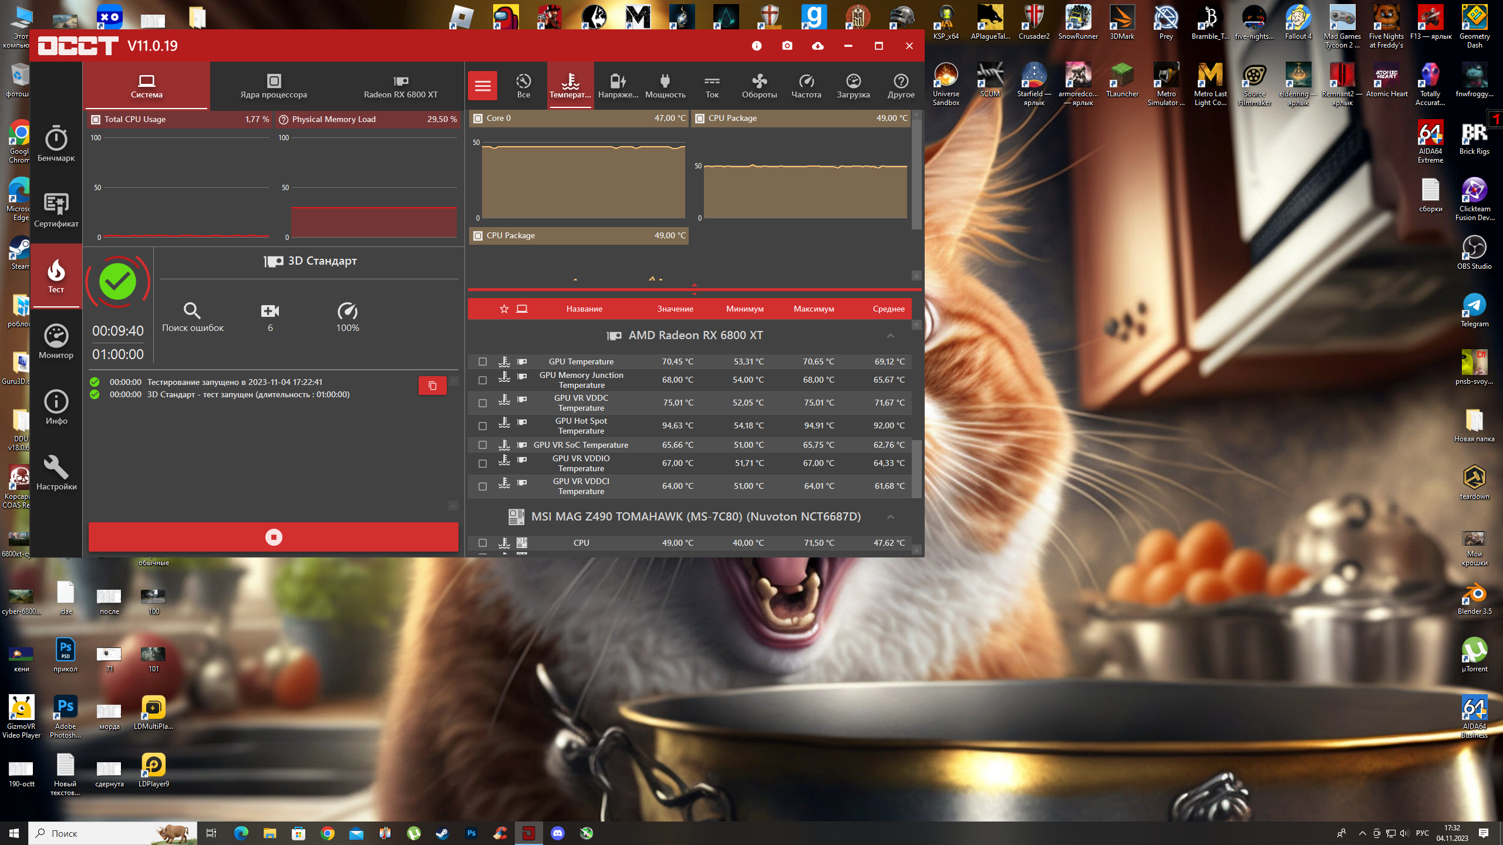Image resolution: width=1503 pixels, height=845 pixels.
Task: Click the screenshot camera icon in title bar
Action: pyautogui.click(x=787, y=46)
